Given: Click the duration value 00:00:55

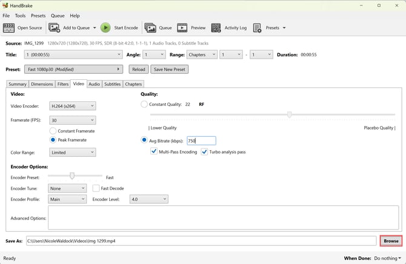Looking at the screenshot, I should pyautogui.click(x=308, y=54).
